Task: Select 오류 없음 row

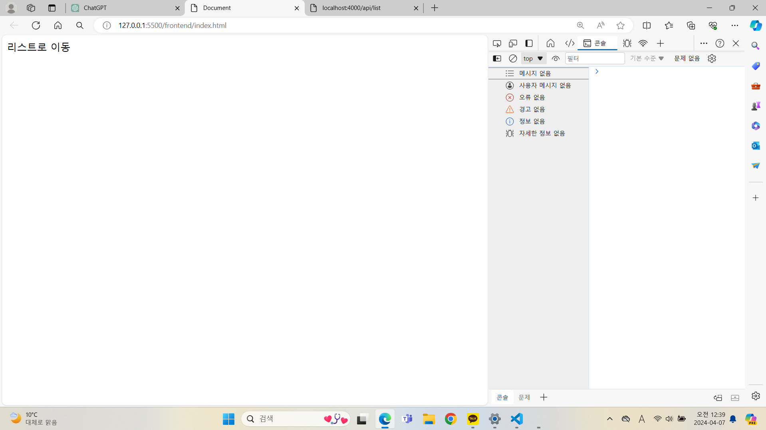Action: coord(538,97)
